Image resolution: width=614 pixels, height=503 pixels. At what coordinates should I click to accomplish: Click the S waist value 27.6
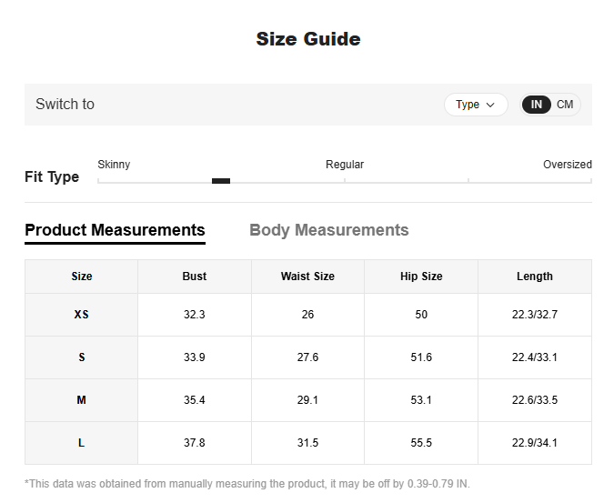pos(307,357)
